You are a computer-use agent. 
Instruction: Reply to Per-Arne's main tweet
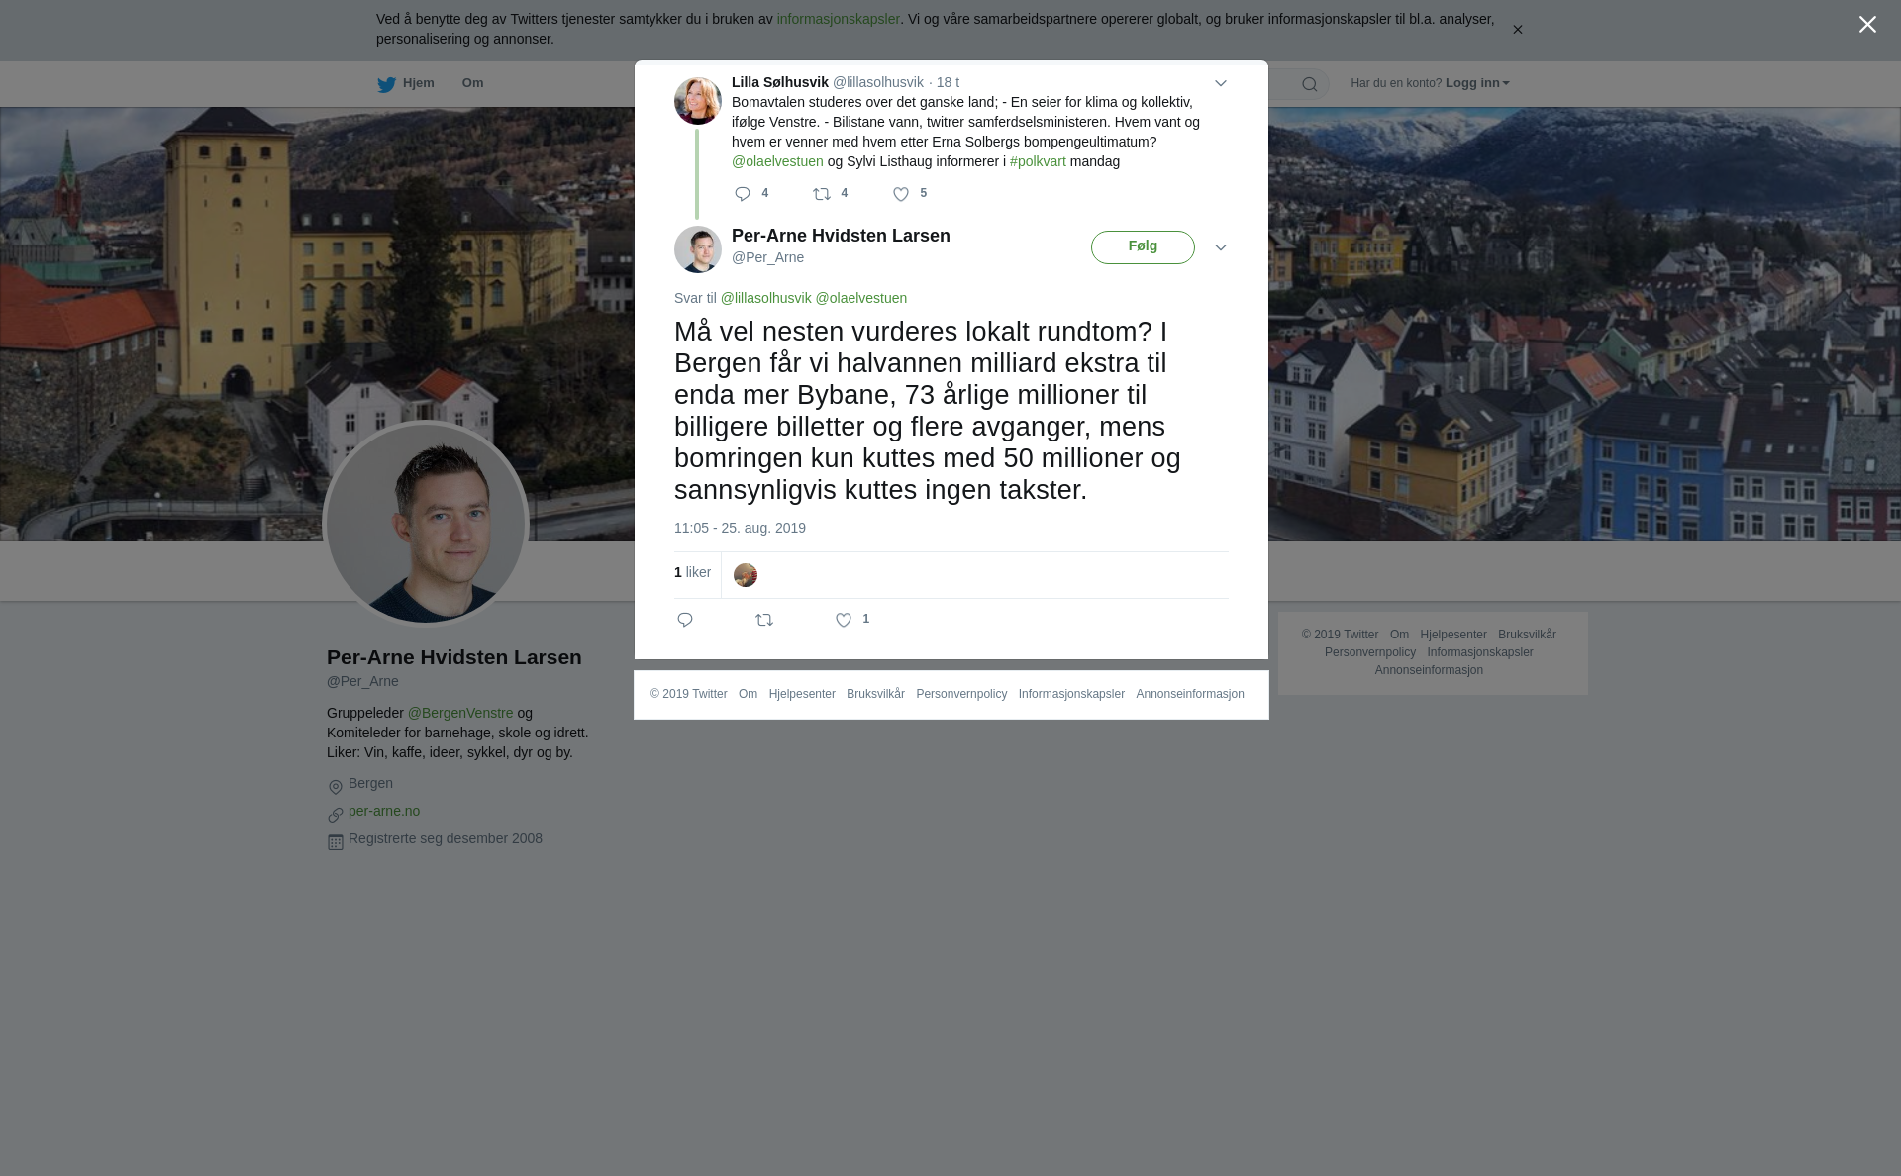pyautogui.click(x=685, y=620)
